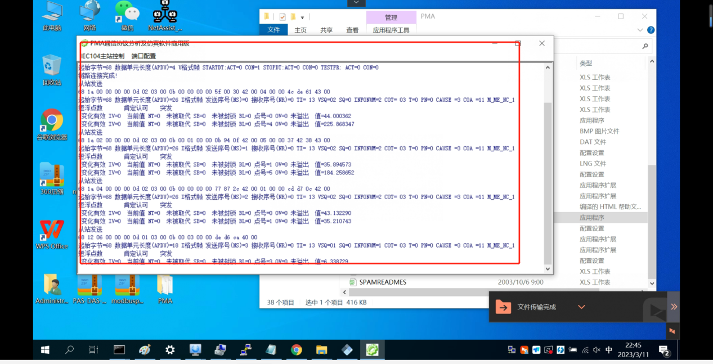Open the 此电脑 desktop icon
This screenshot has width=713, height=364.
click(x=52, y=16)
